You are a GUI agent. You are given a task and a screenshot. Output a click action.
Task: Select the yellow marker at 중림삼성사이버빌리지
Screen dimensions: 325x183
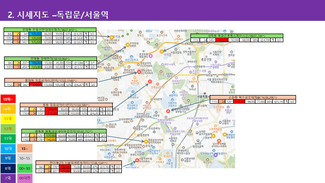146,142
